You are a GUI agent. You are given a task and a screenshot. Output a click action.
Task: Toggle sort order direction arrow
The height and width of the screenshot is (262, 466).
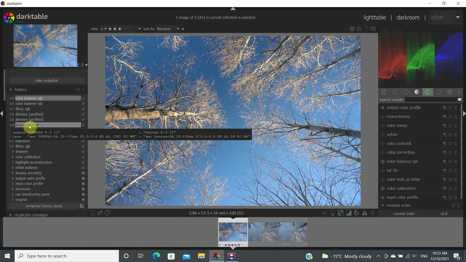click(x=183, y=29)
